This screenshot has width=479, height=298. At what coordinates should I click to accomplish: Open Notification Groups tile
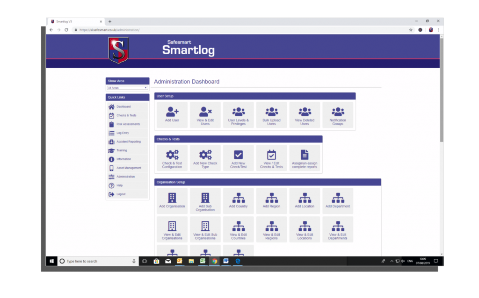[338, 115]
